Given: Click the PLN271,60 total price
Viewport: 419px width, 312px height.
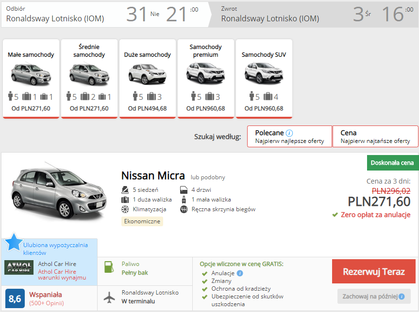Looking at the screenshot, I should click(379, 202).
